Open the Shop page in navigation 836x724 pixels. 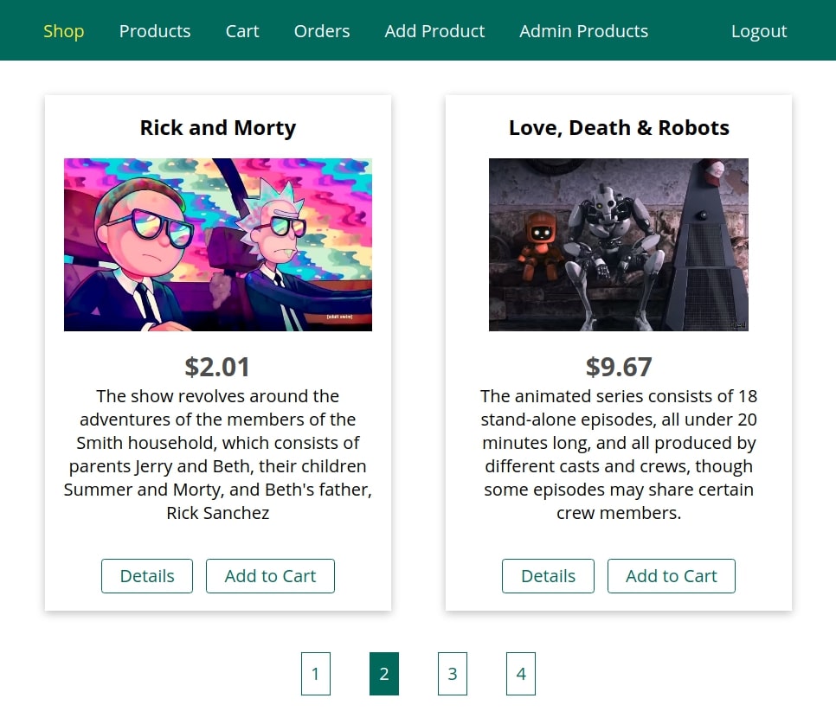[x=63, y=31]
